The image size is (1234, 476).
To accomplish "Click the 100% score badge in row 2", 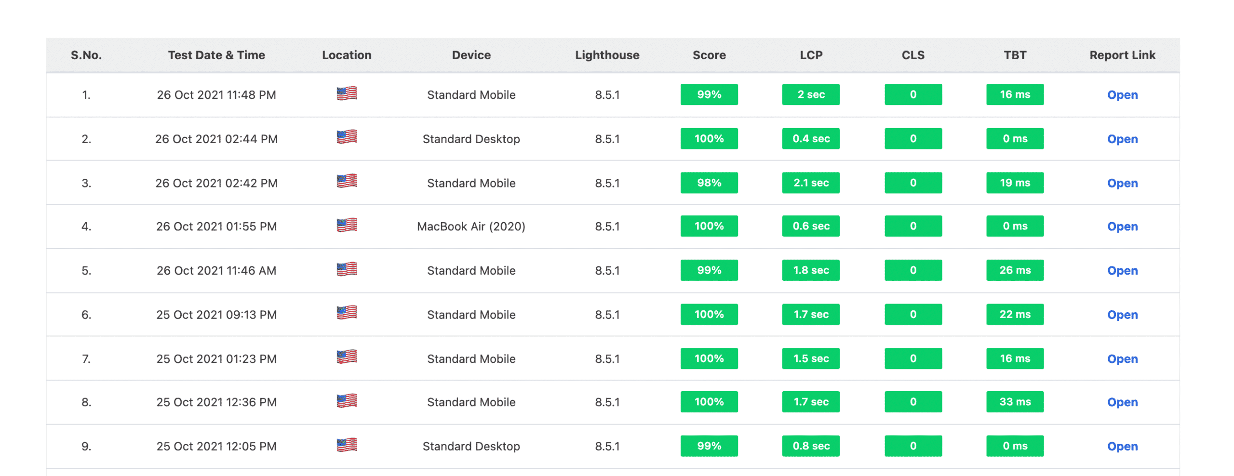I will click(709, 139).
